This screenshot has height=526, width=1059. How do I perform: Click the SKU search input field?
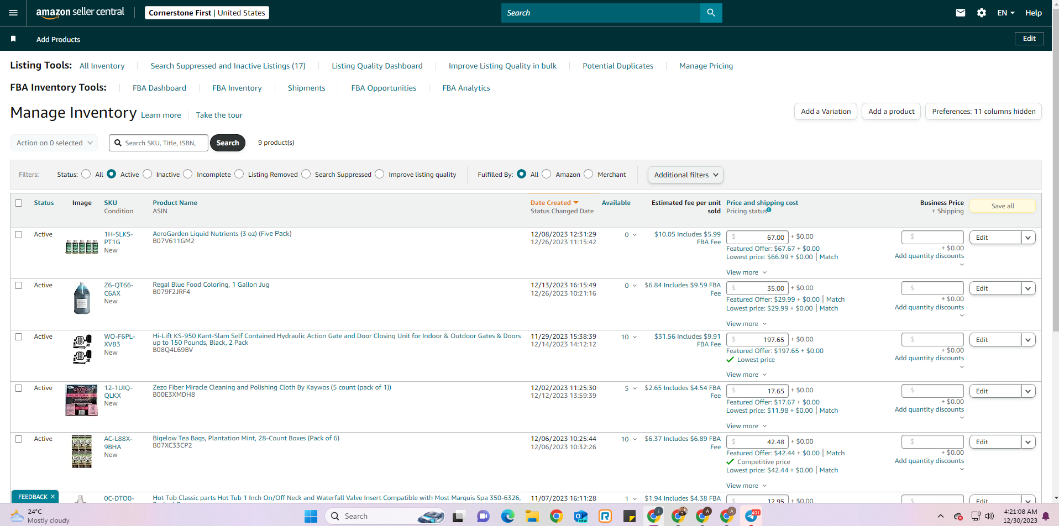159,143
